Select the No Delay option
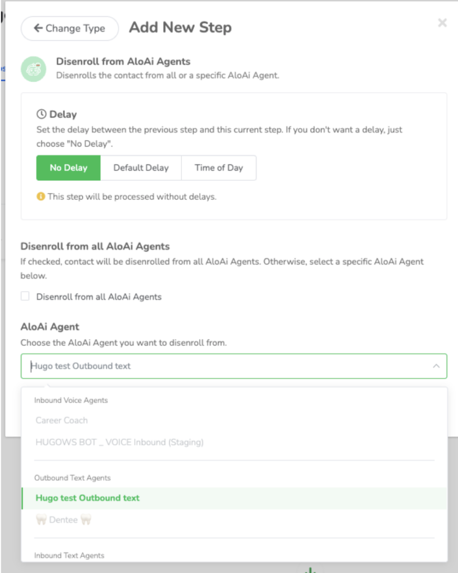The height and width of the screenshot is (573, 458). point(68,168)
